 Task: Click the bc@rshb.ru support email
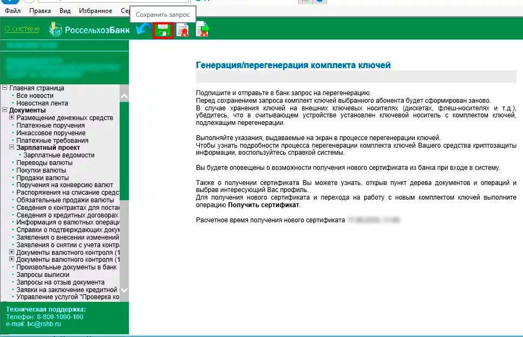pyautogui.click(x=44, y=323)
